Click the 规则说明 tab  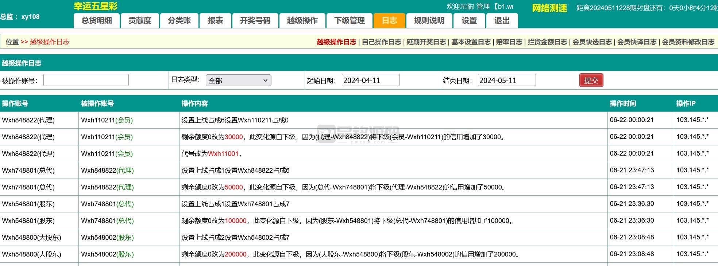click(429, 21)
